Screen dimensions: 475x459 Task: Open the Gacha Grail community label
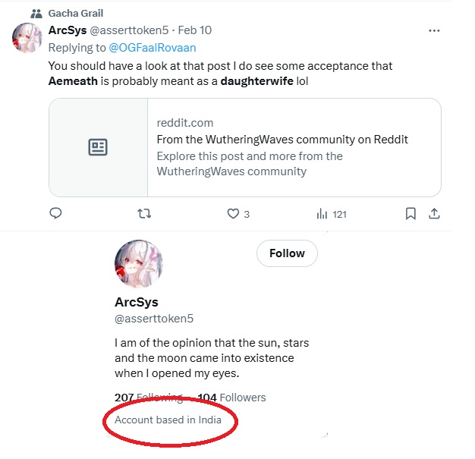[76, 14]
